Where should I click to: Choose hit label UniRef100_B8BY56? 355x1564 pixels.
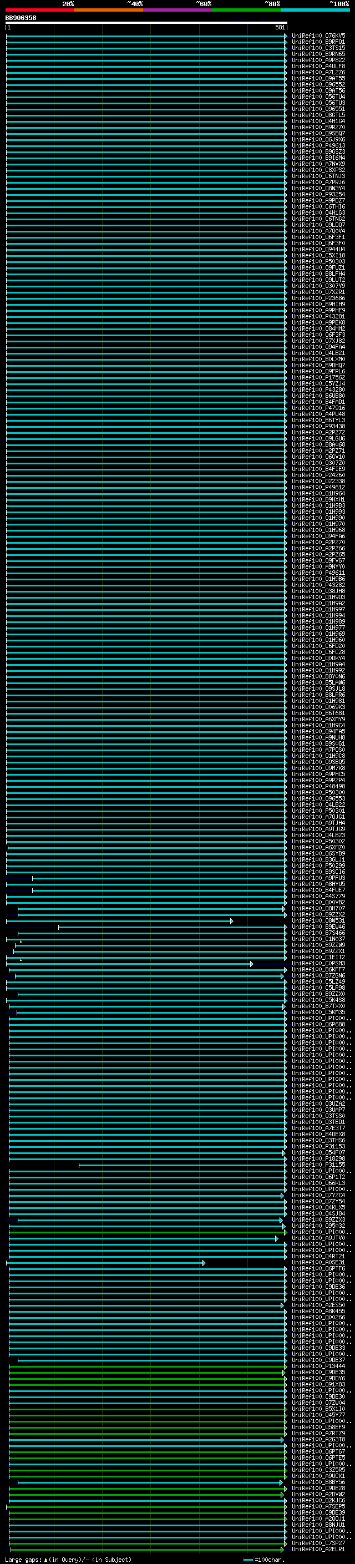pyautogui.click(x=318, y=1482)
